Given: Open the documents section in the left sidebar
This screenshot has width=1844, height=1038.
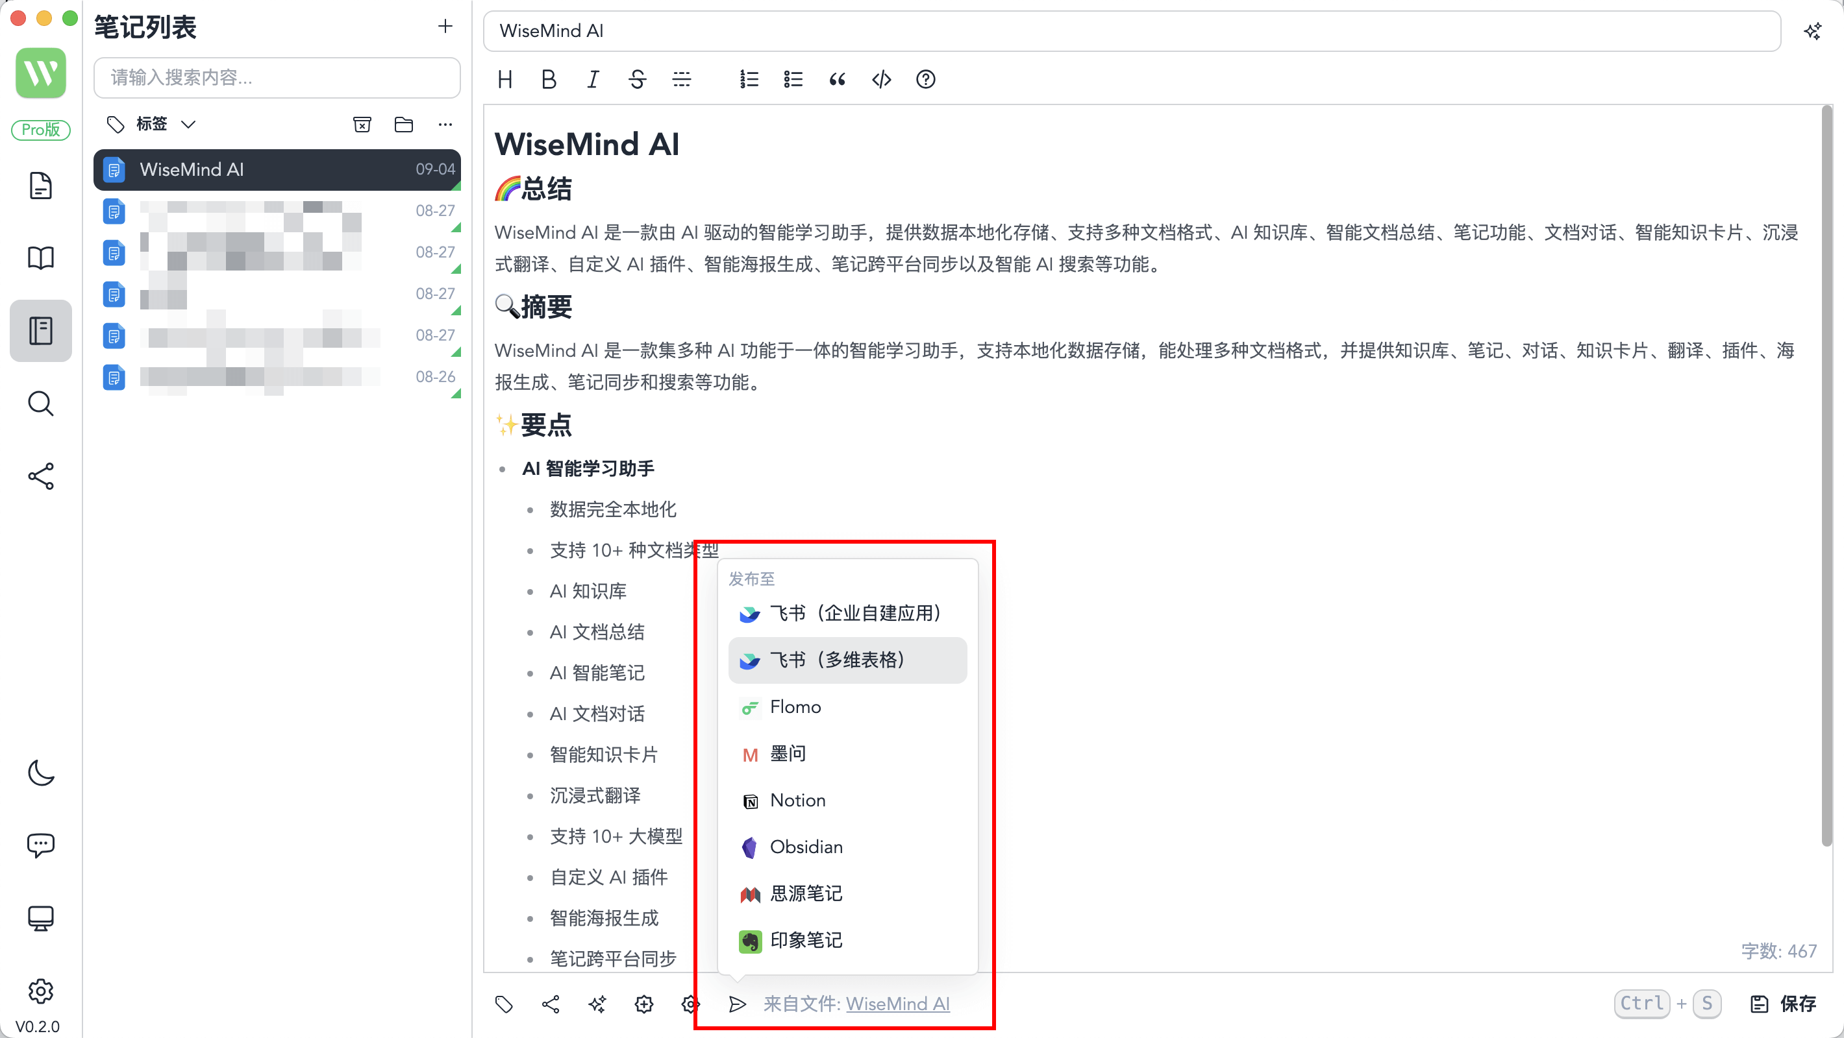Looking at the screenshot, I should (40, 186).
